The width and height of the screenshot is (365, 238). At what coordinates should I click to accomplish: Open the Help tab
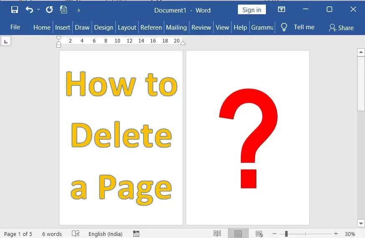click(x=240, y=28)
